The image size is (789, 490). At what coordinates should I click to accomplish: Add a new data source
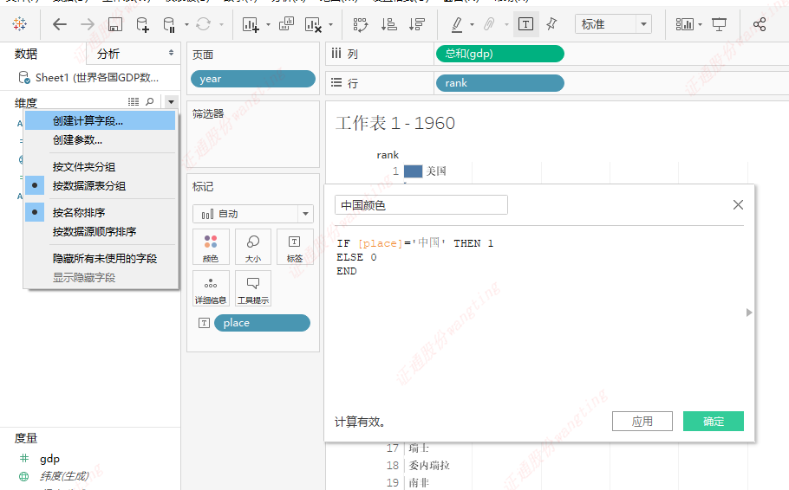click(143, 24)
